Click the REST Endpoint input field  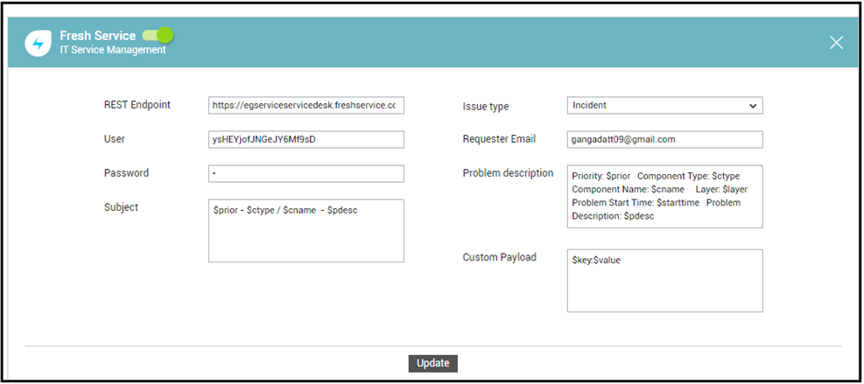pos(306,105)
